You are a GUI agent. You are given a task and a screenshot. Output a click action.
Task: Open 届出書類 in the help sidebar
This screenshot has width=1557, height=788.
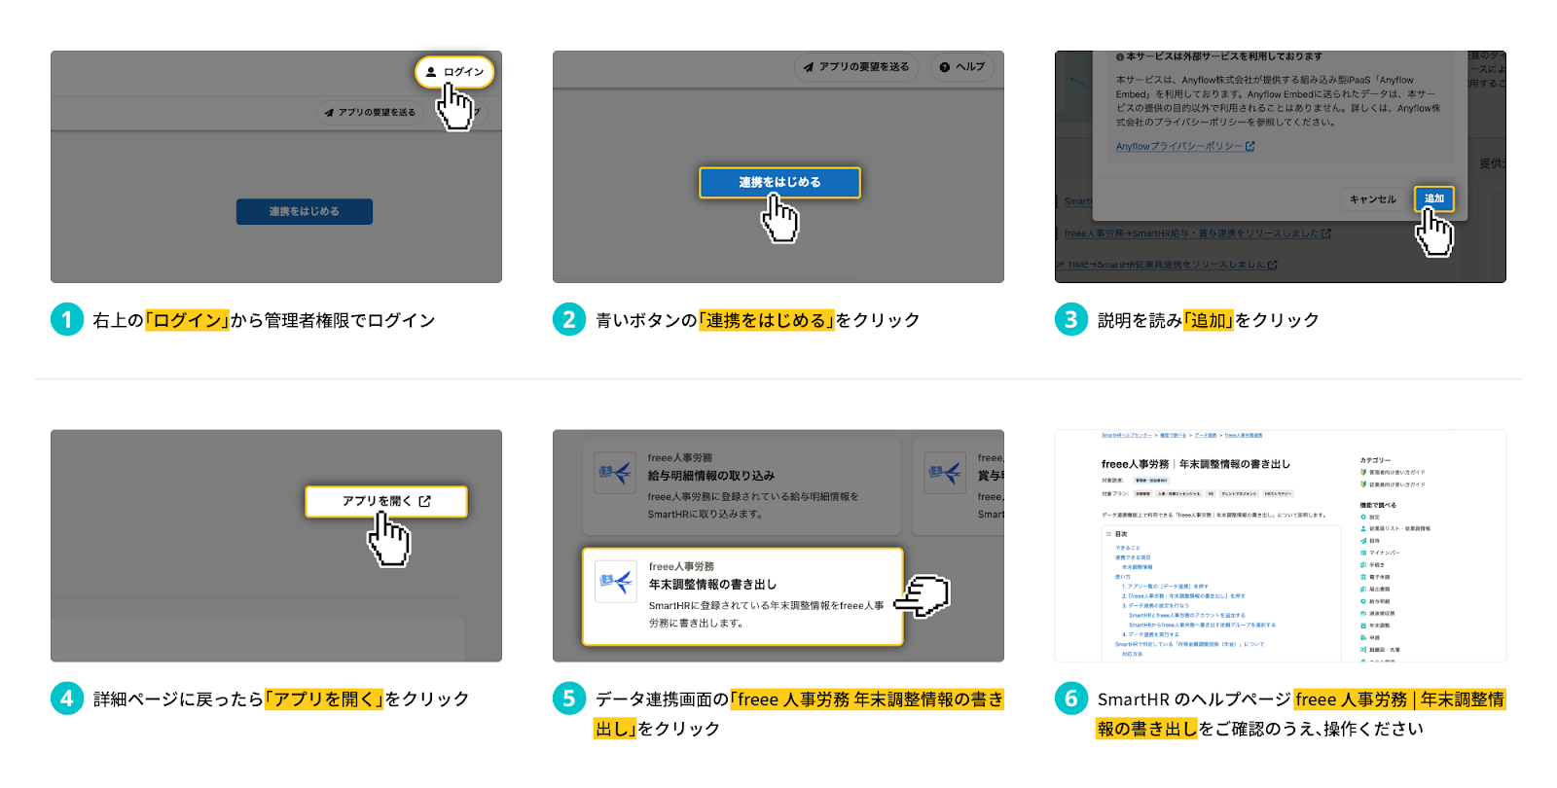tap(1375, 589)
